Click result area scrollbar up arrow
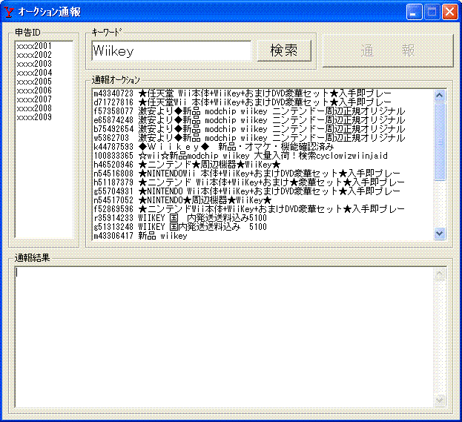462x422 pixels. coord(440,274)
